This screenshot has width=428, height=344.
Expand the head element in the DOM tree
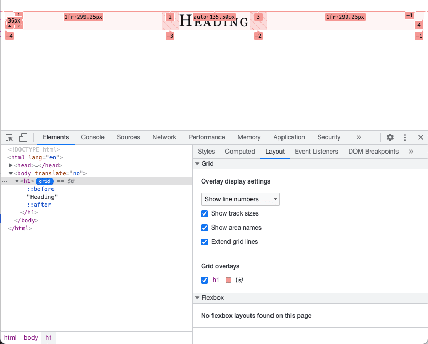(11, 165)
